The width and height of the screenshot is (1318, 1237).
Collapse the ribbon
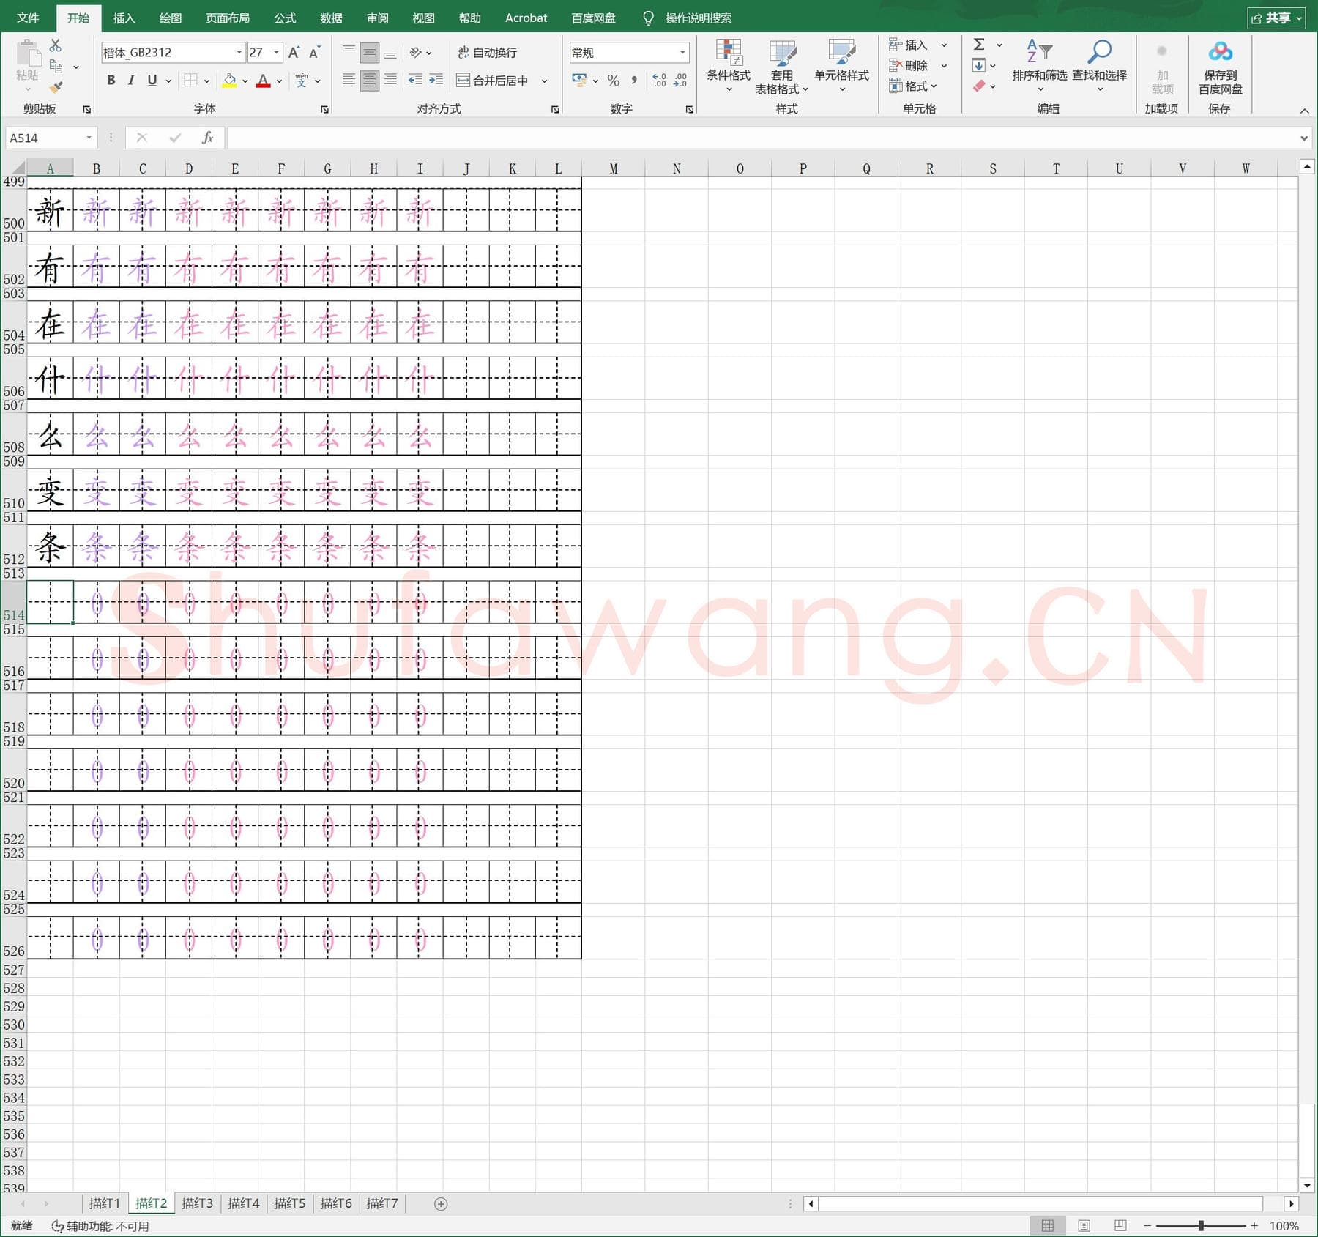1304,111
